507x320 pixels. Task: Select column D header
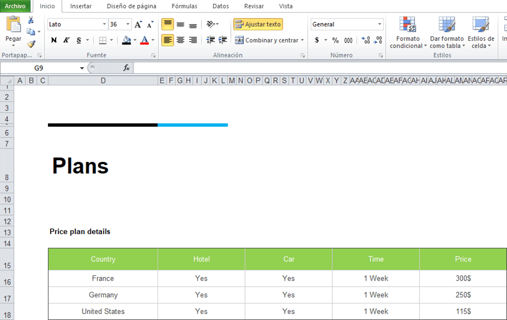pyautogui.click(x=103, y=80)
